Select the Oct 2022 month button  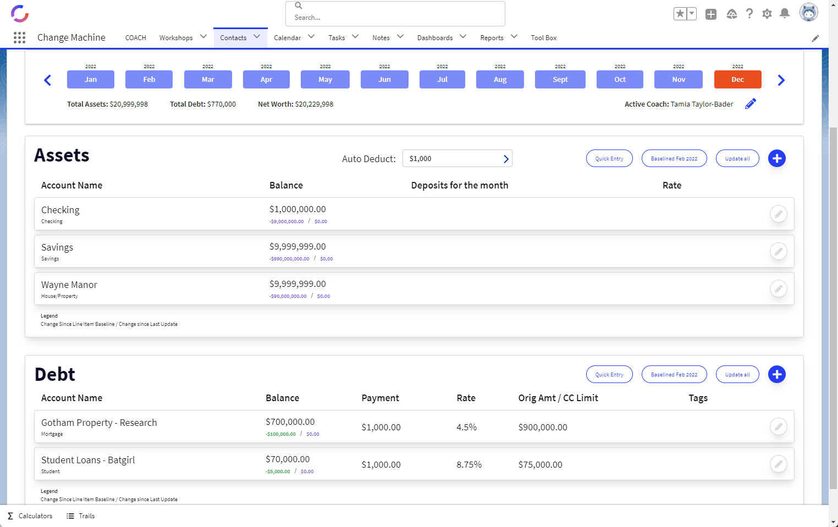coord(620,80)
